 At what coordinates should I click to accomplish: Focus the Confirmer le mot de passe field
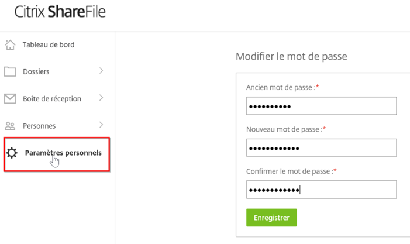(321, 190)
